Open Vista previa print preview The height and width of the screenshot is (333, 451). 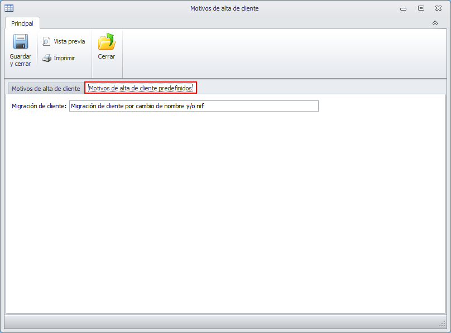click(64, 41)
